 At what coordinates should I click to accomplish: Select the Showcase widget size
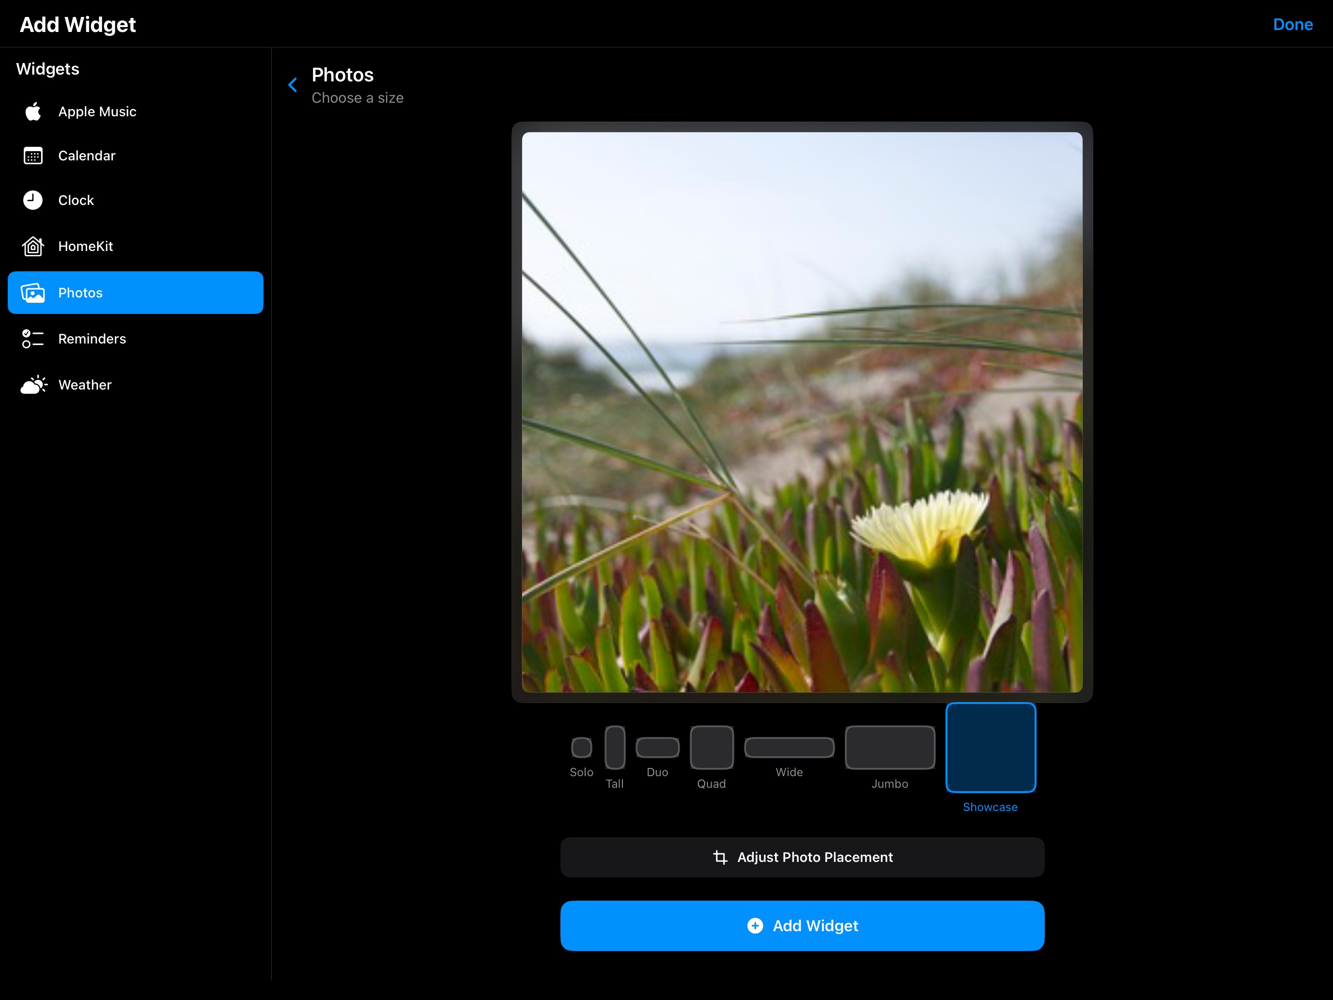pyautogui.click(x=991, y=748)
